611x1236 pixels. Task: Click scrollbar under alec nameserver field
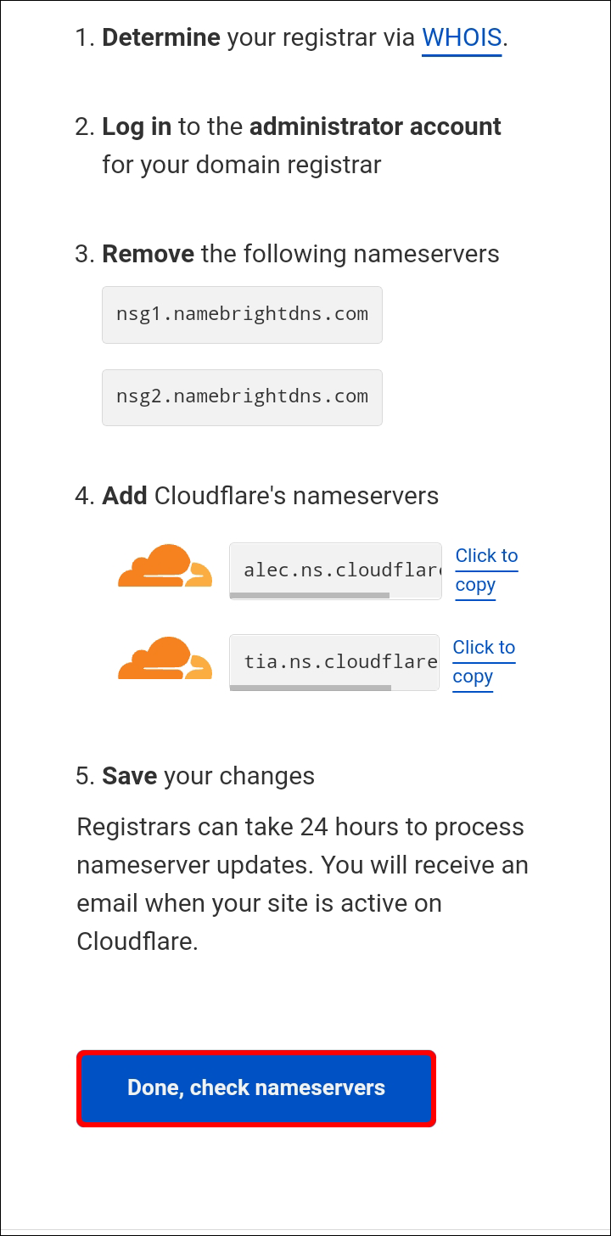(x=310, y=596)
